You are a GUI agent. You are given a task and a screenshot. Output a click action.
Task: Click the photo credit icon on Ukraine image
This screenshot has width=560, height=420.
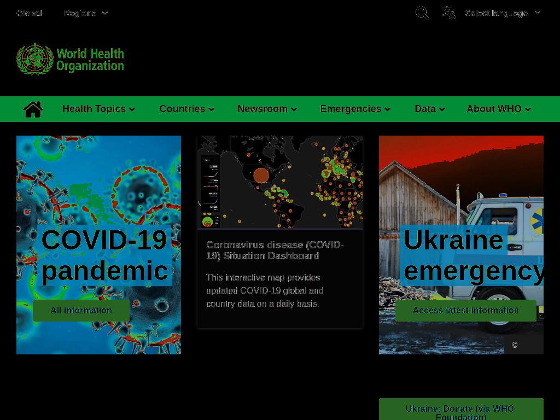[515, 345]
